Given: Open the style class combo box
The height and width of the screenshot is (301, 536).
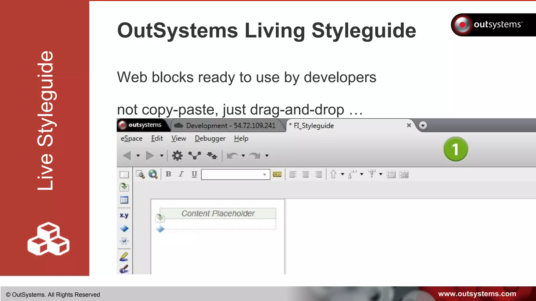Looking at the screenshot, I should click(x=236, y=175).
